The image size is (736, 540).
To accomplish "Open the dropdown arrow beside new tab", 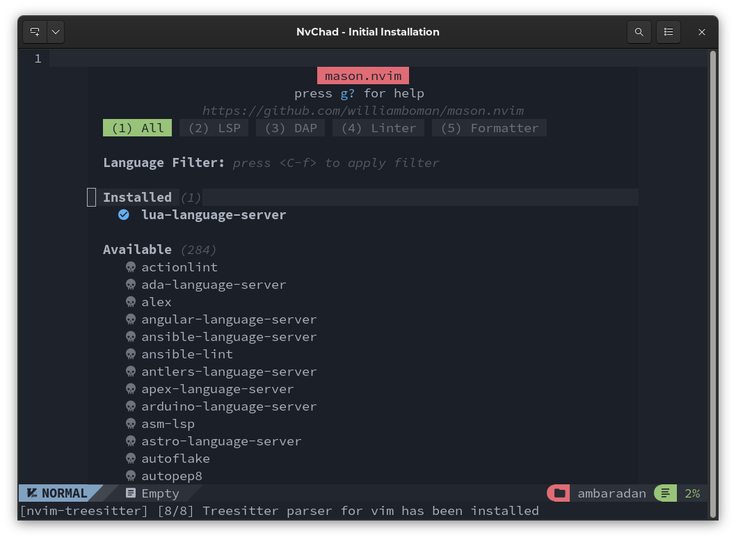I will tap(56, 32).
